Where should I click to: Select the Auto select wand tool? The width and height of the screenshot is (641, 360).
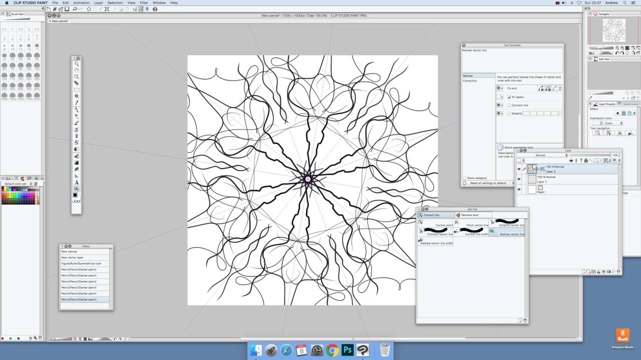coord(77,95)
